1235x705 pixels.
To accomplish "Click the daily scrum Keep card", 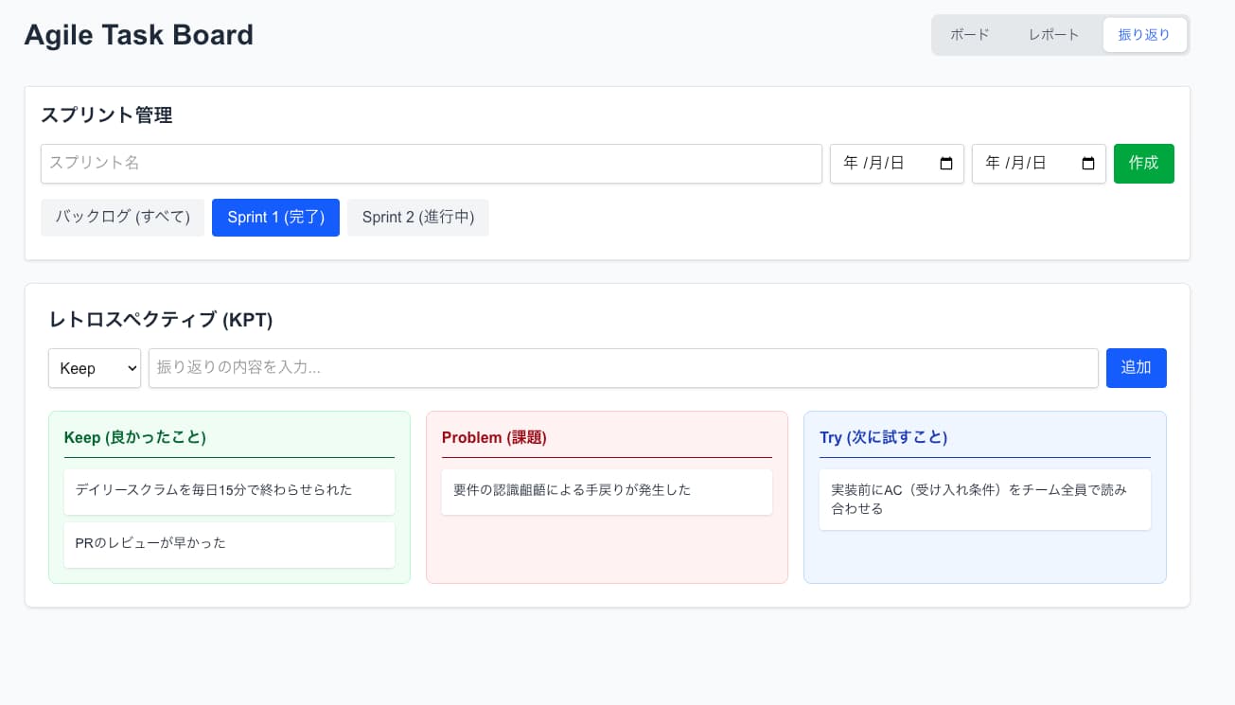I will [x=229, y=491].
